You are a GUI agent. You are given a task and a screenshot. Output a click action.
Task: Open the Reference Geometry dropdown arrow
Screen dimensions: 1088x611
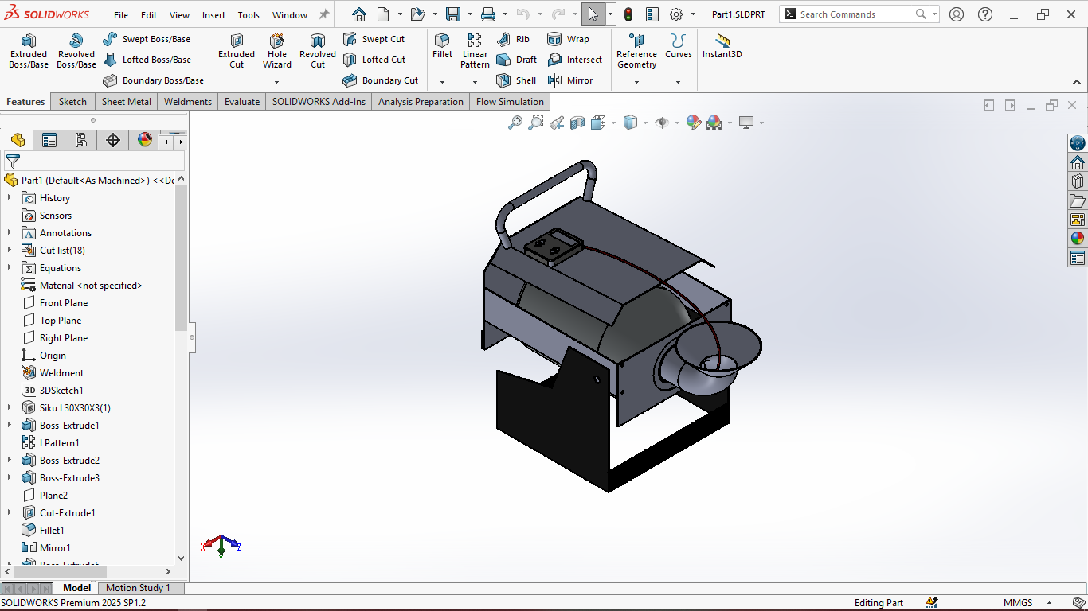636,82
